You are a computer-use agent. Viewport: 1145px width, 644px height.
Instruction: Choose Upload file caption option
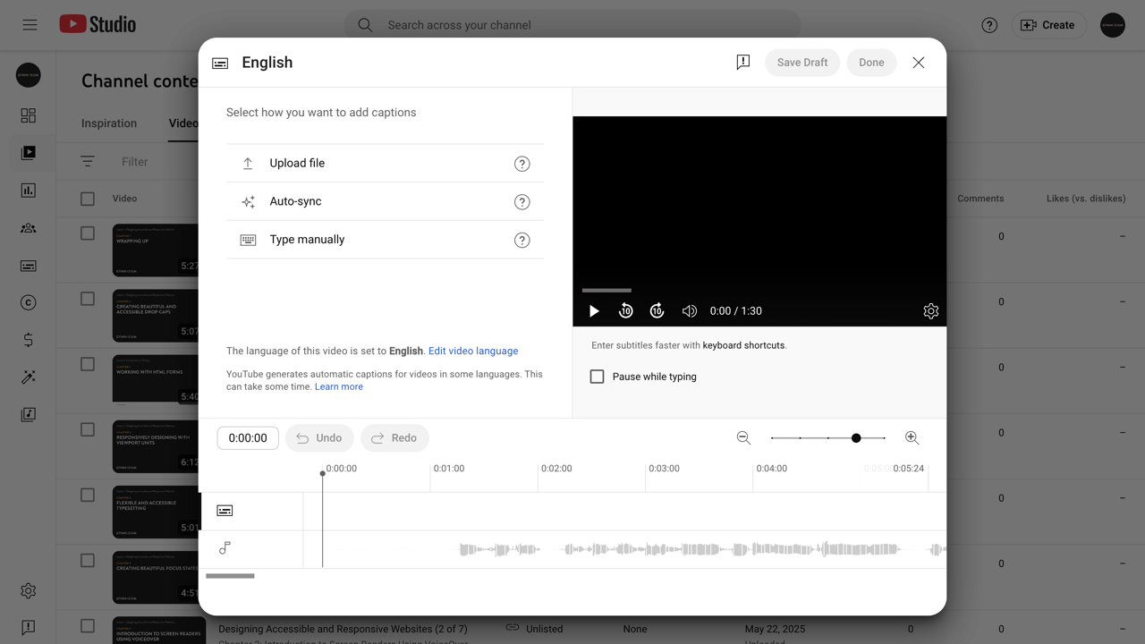[x=385, y=163]
